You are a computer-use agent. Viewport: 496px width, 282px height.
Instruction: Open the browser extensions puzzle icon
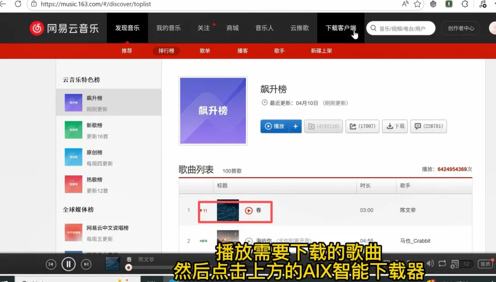click(465, 4)
